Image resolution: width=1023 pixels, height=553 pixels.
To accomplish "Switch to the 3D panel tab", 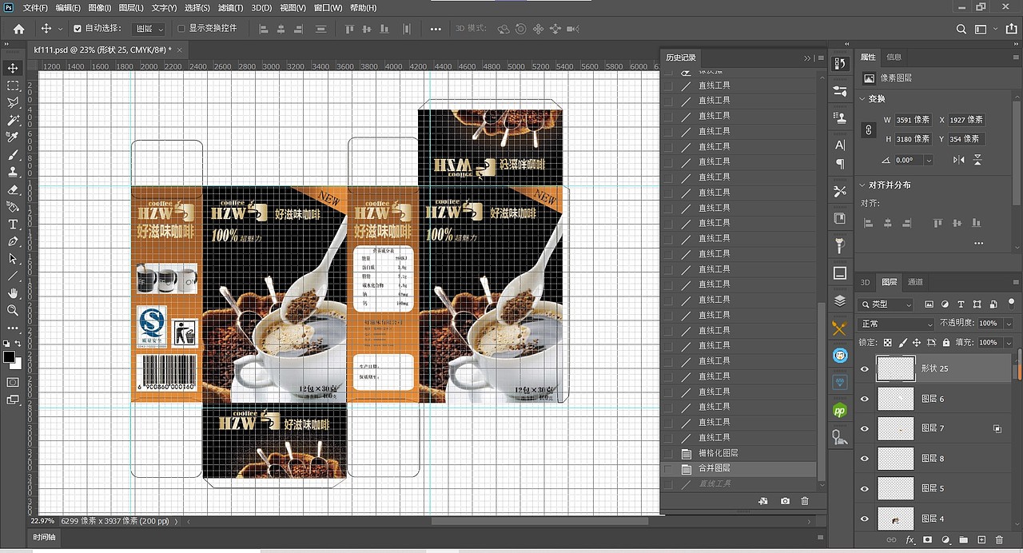I will [865, 282].
